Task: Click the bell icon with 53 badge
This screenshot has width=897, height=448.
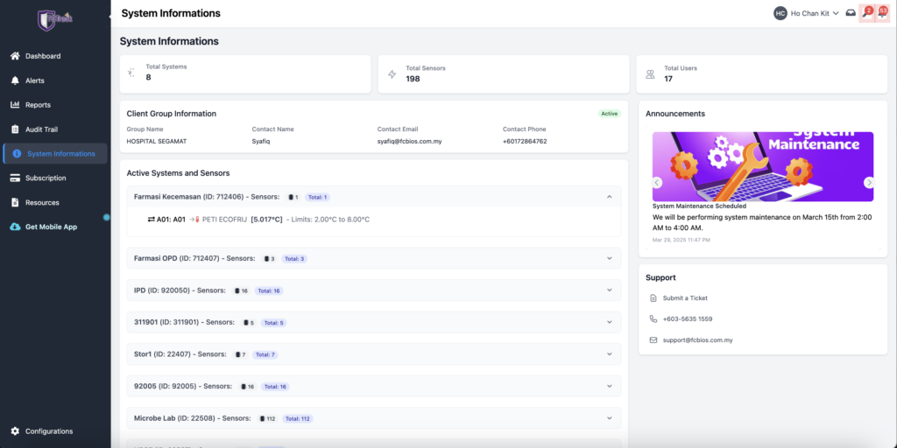Action: (882, 13)
